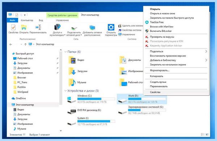This screenshot has height=141, width=217.
Task: Click the navigate Up arrow icon
Action: tap(25, 44)
